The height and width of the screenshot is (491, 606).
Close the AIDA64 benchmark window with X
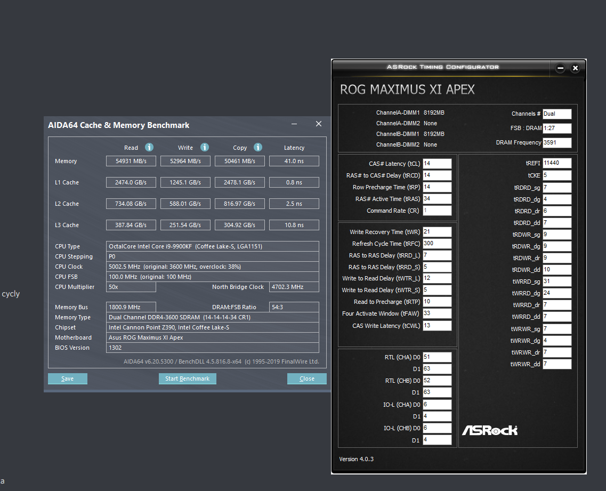[319, 124]
